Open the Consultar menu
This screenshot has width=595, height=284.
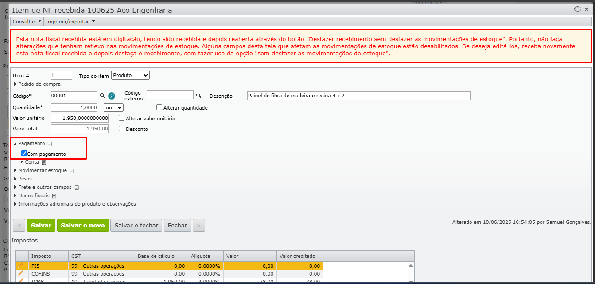27,21
